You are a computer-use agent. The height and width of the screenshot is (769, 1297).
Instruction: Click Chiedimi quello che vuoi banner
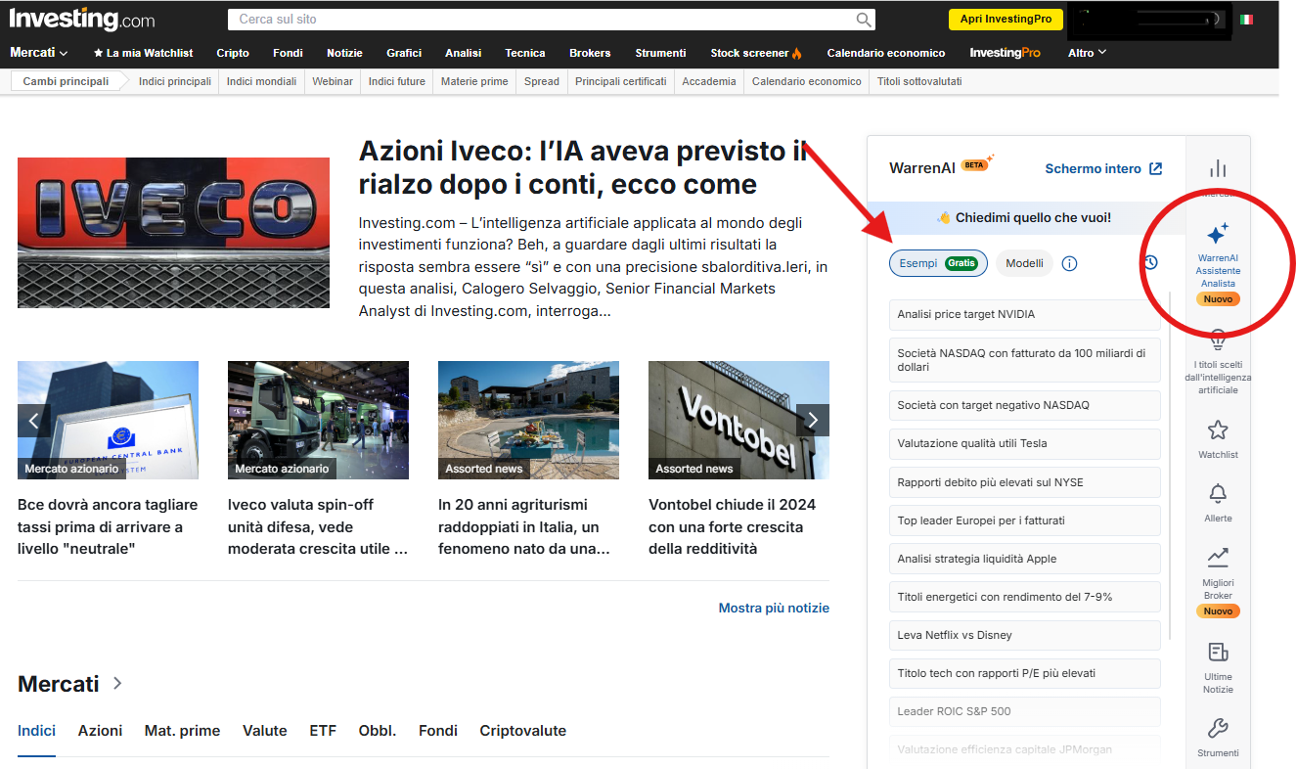1024,218
